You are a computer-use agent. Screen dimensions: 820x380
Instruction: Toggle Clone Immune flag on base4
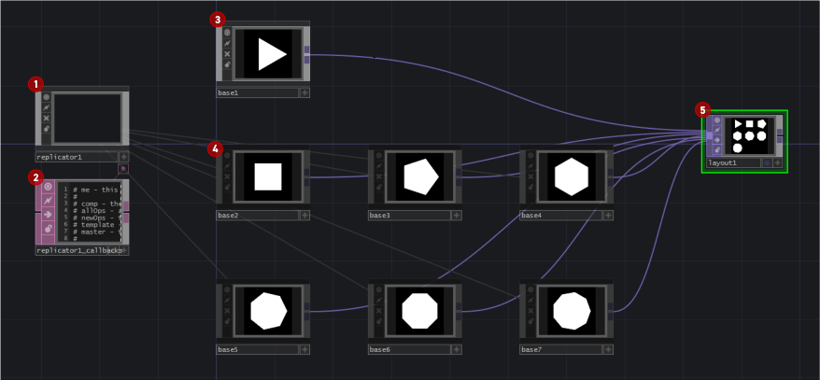[530, 165]
